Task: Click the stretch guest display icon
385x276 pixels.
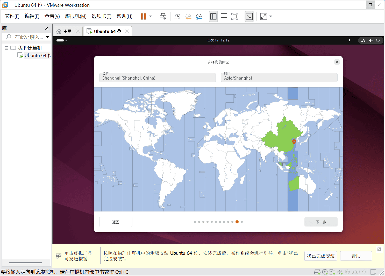Action: 263,16
